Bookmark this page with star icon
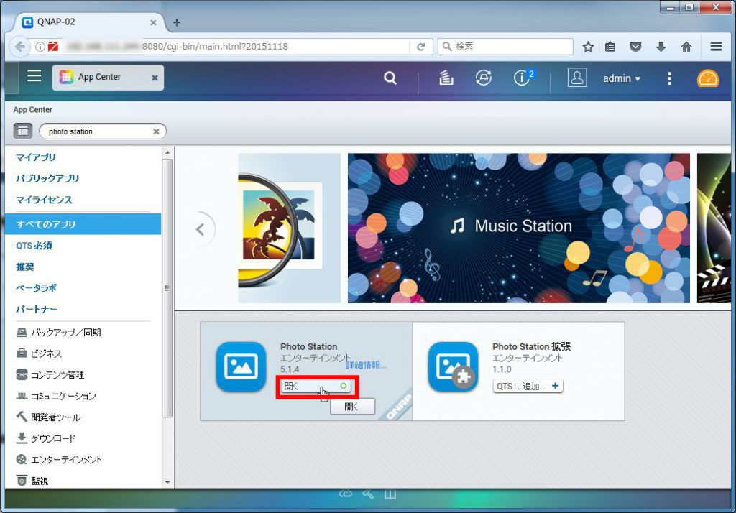The width and height of the screenshot is (736, 513). 588,47
